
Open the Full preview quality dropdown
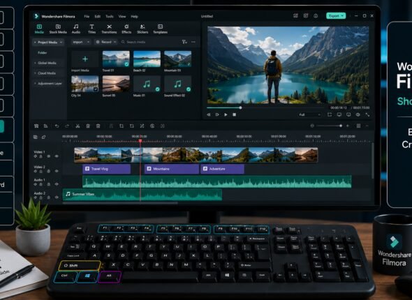pos(310,114)
